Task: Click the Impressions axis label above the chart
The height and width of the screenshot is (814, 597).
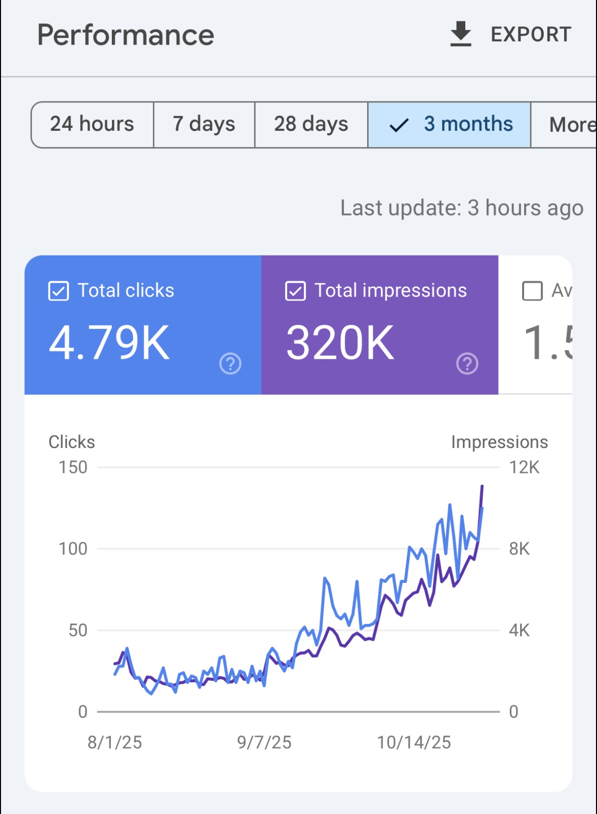Action: click(499, 442)
